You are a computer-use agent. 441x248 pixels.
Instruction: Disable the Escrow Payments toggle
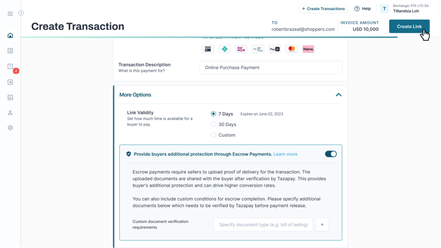(331, 154)
